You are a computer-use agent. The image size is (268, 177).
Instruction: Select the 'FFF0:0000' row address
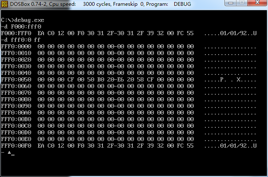16,46
